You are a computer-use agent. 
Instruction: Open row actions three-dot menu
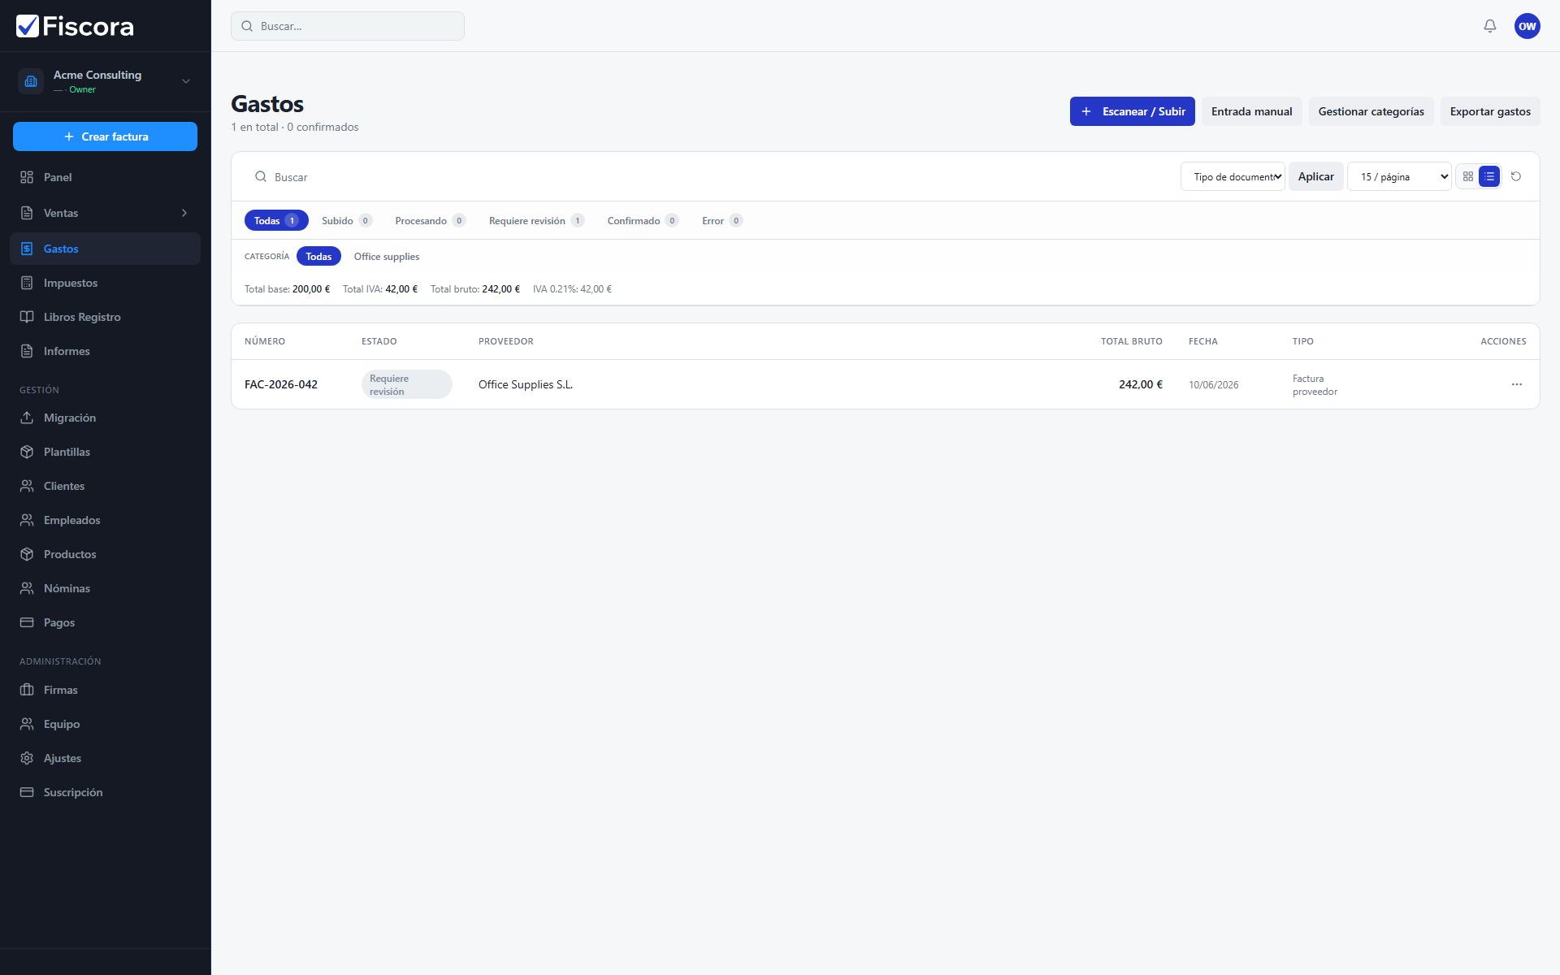1517,384
